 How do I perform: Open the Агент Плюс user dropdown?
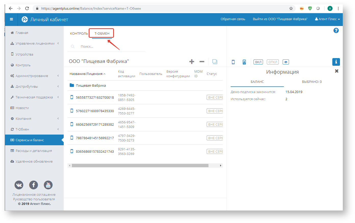(x=327, y=19)
